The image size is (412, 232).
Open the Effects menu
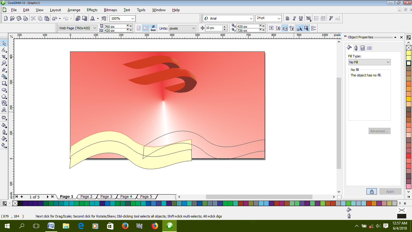pyautogui.click(x=92, y=10)
